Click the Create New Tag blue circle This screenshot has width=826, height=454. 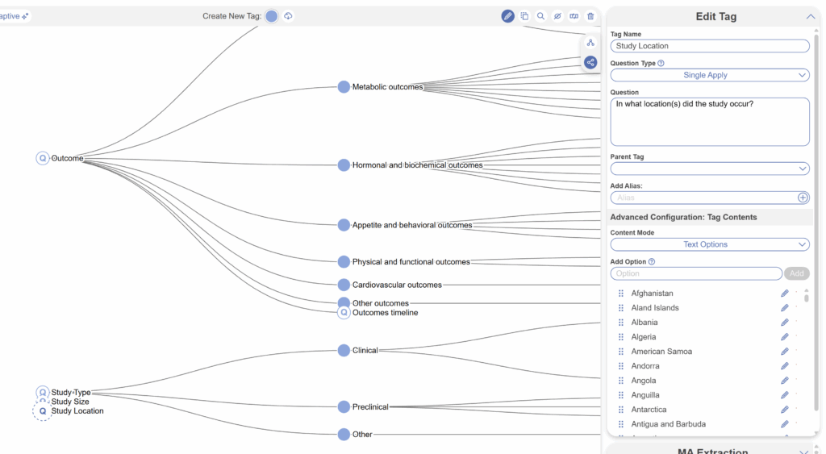pos(272,16)
